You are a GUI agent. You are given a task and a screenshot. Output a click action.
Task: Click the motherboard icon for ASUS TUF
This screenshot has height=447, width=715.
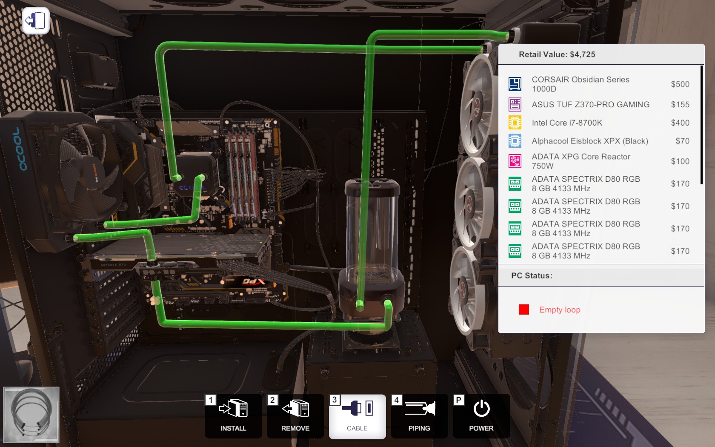pyautogui.click(x=515, y=104)
